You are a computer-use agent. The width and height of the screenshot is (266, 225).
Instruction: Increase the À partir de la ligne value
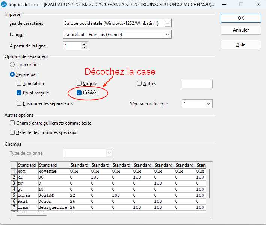click(84, 44)
